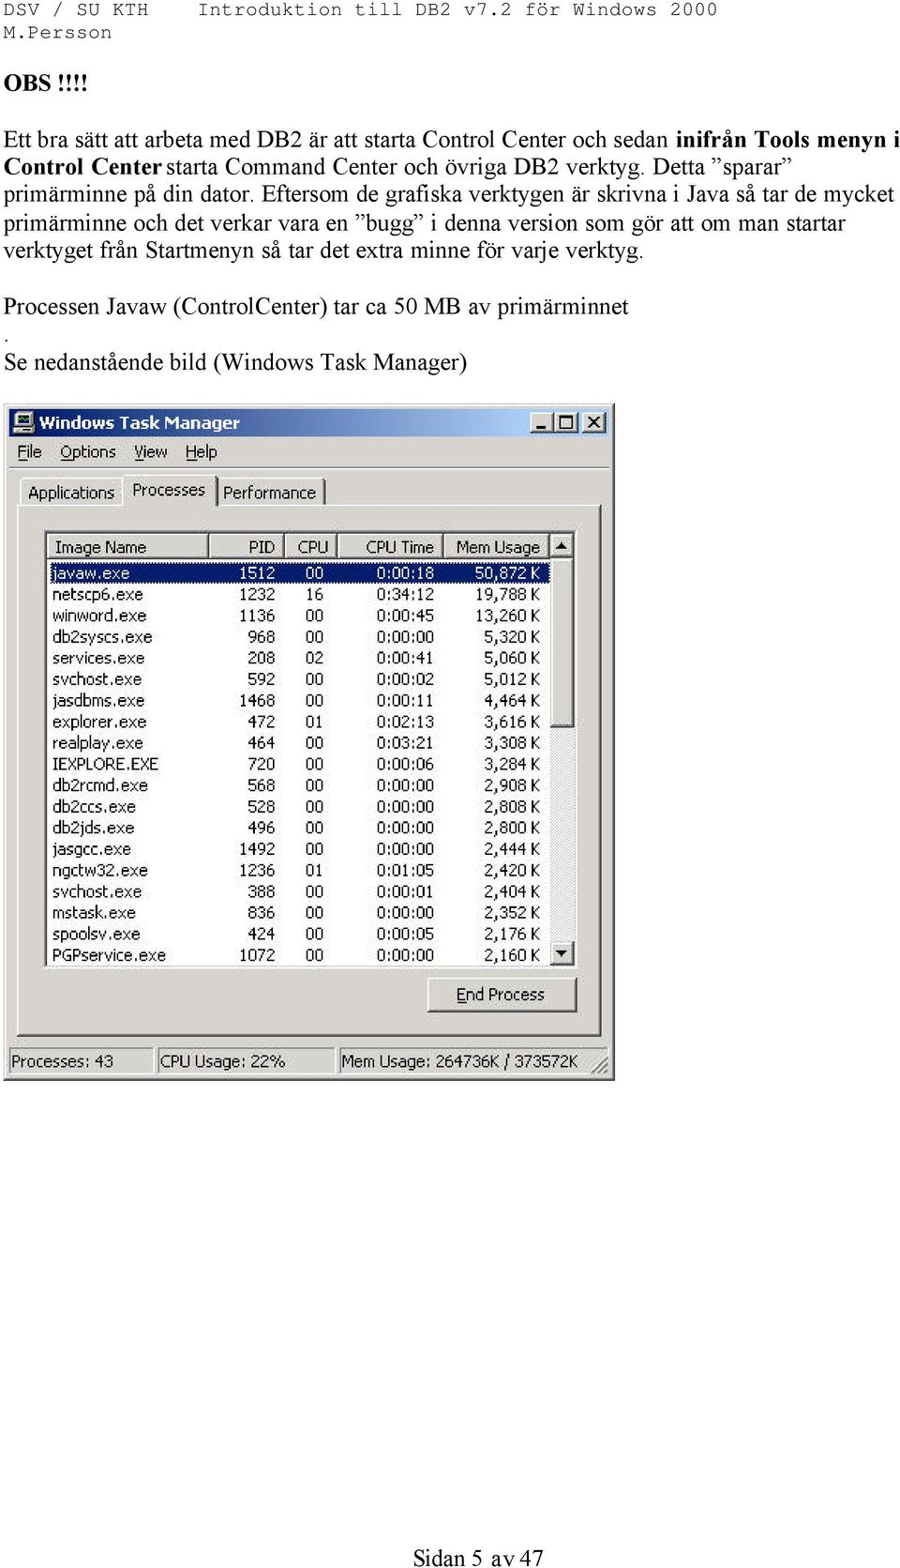Minimize the Task Manager window
Viewport: 900px width, 1568px height.
pyautogui.click(x=541, y=422)
